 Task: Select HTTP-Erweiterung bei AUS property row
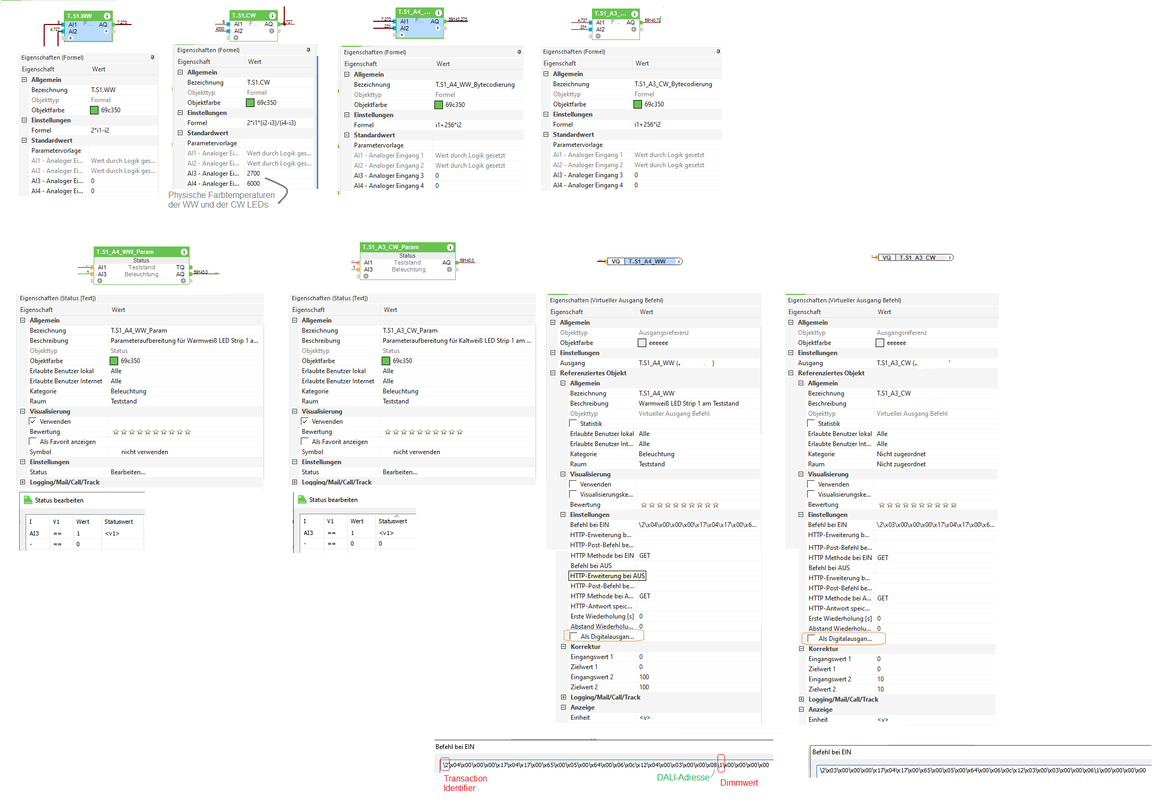click(607, 576)
